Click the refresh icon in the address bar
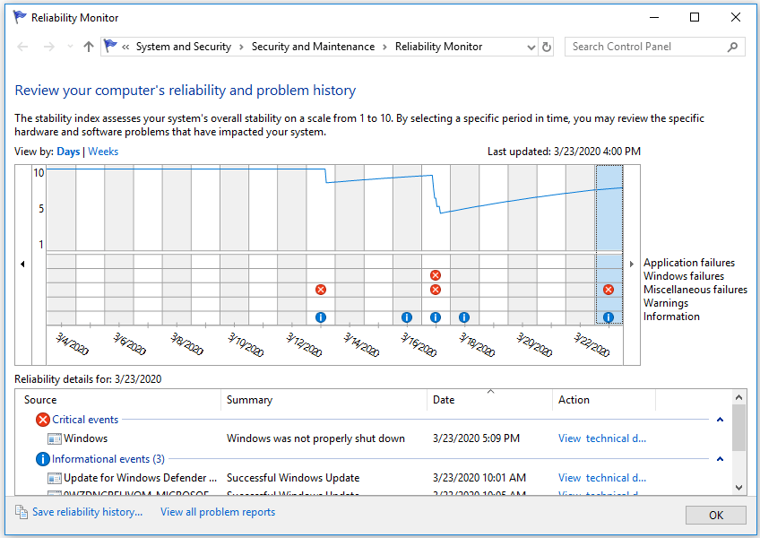Viewport: 760px width, 538px height. 546,46
